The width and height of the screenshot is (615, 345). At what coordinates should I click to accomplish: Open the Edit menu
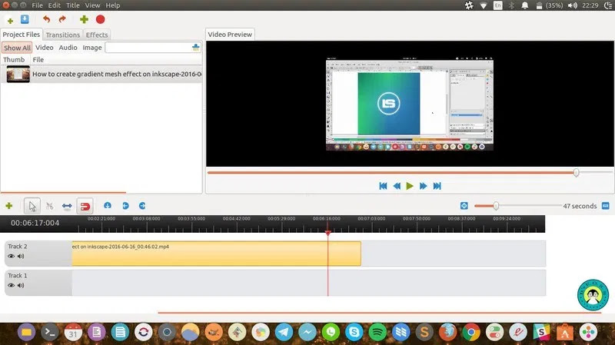(x=54, y=5)
